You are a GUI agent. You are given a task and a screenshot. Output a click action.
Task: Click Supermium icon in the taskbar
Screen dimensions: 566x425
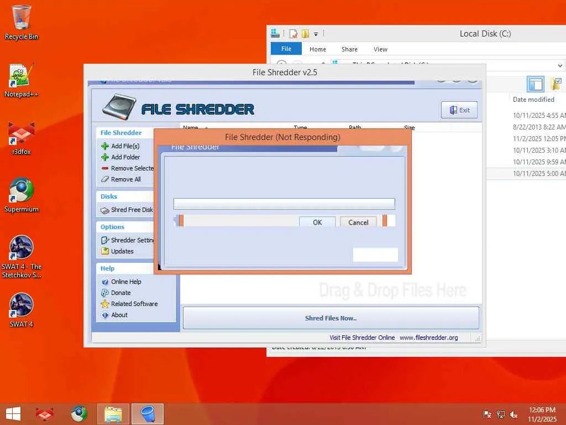point(78,414)
